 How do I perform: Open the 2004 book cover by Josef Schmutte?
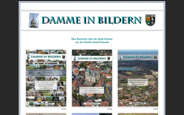(x=46, y=78)
